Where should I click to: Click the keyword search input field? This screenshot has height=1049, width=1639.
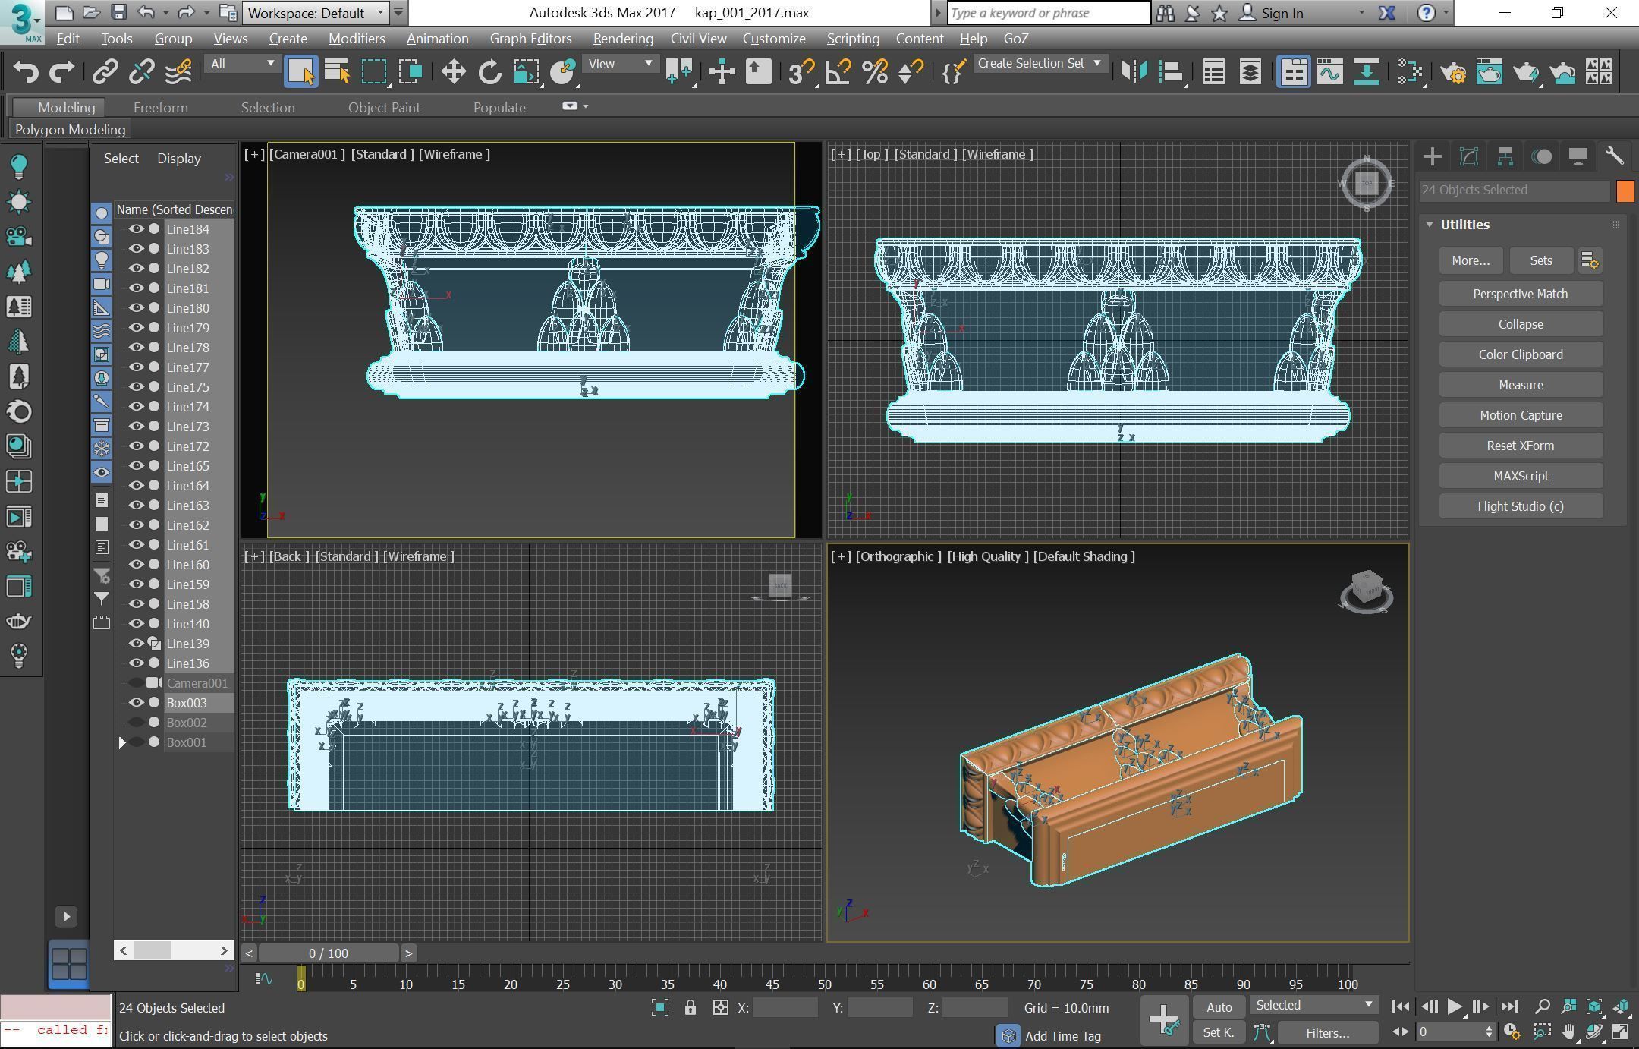coord(1049,13)
